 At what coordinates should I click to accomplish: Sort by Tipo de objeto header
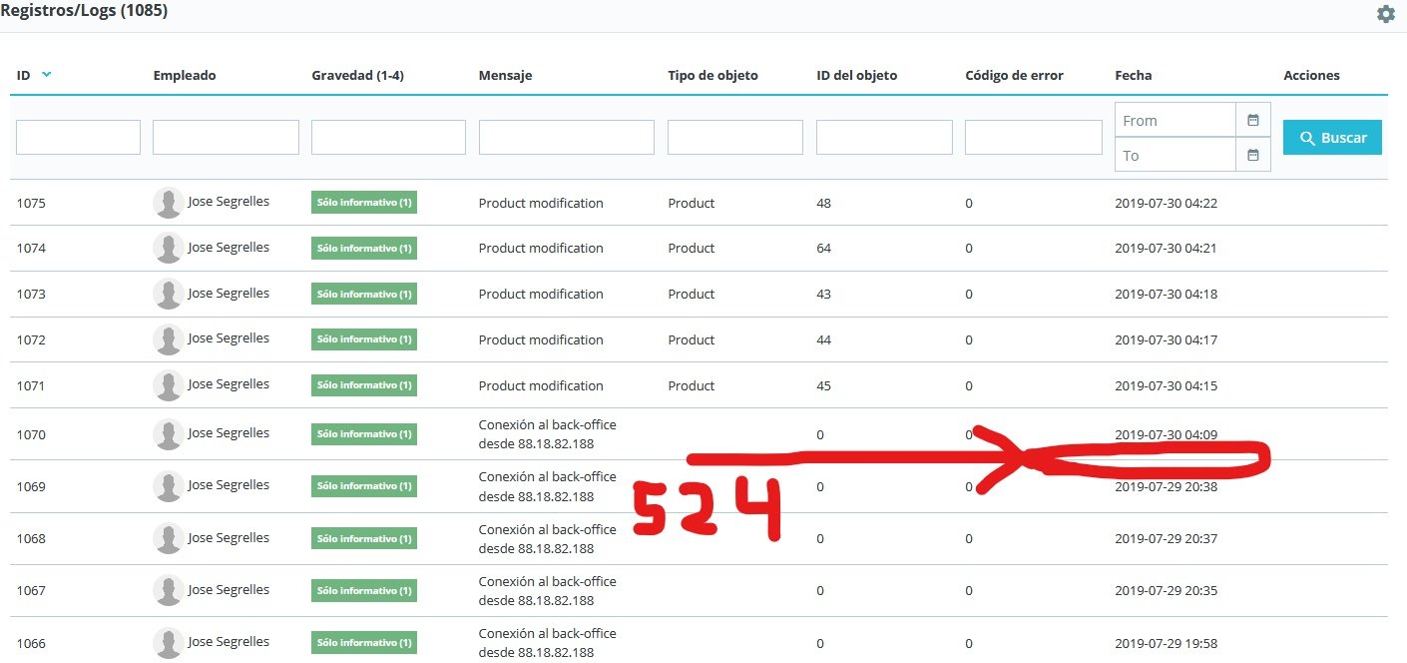(712, 75)
